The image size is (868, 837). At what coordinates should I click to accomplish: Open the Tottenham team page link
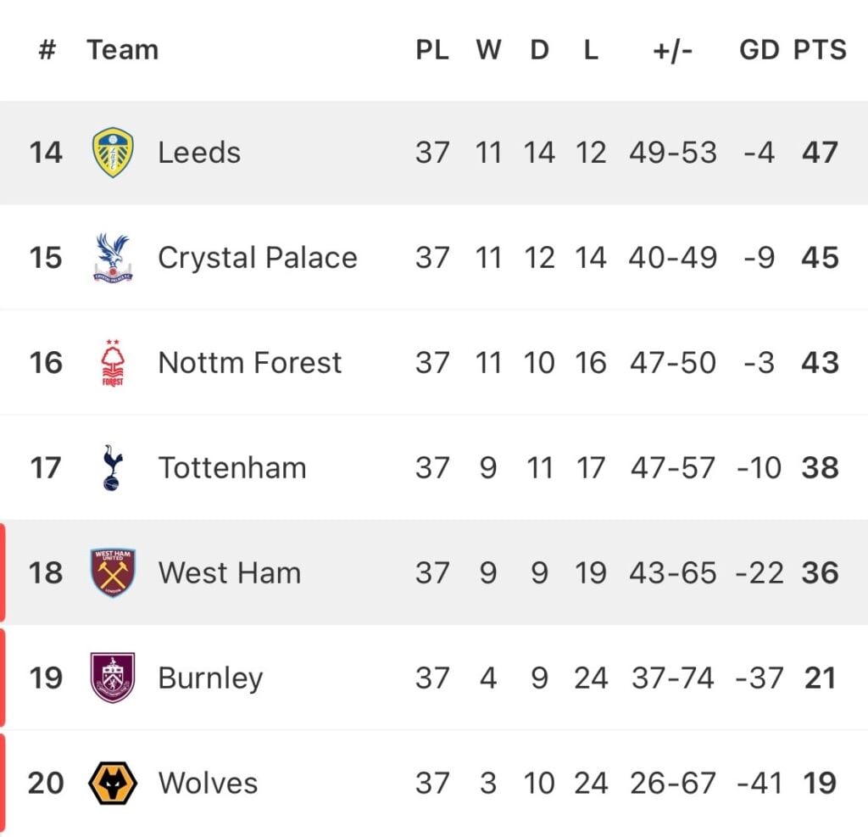pyautogui.click(x=232, y=467)
